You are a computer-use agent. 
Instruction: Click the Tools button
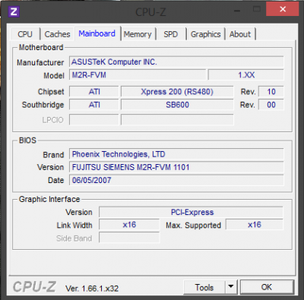[204, 287]
